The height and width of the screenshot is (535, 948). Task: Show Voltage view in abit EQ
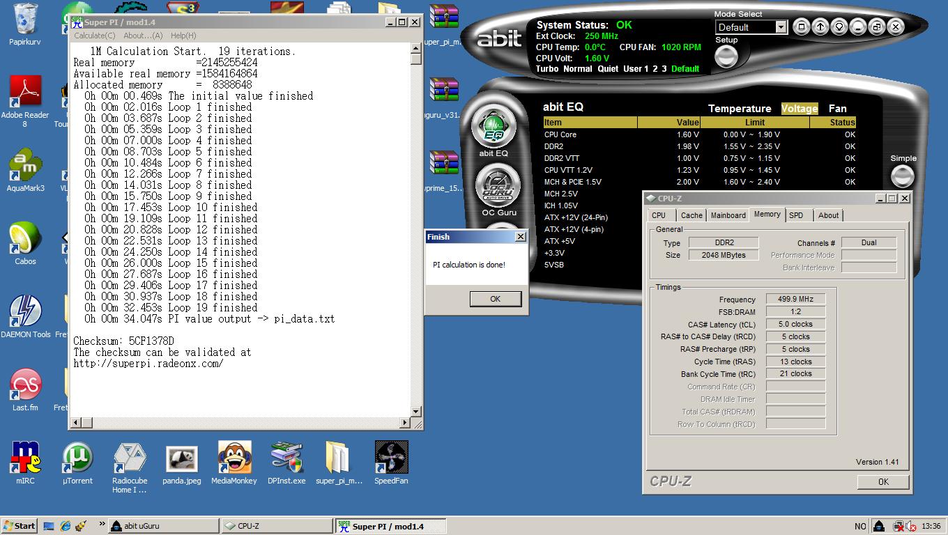(x=800, y=109)
